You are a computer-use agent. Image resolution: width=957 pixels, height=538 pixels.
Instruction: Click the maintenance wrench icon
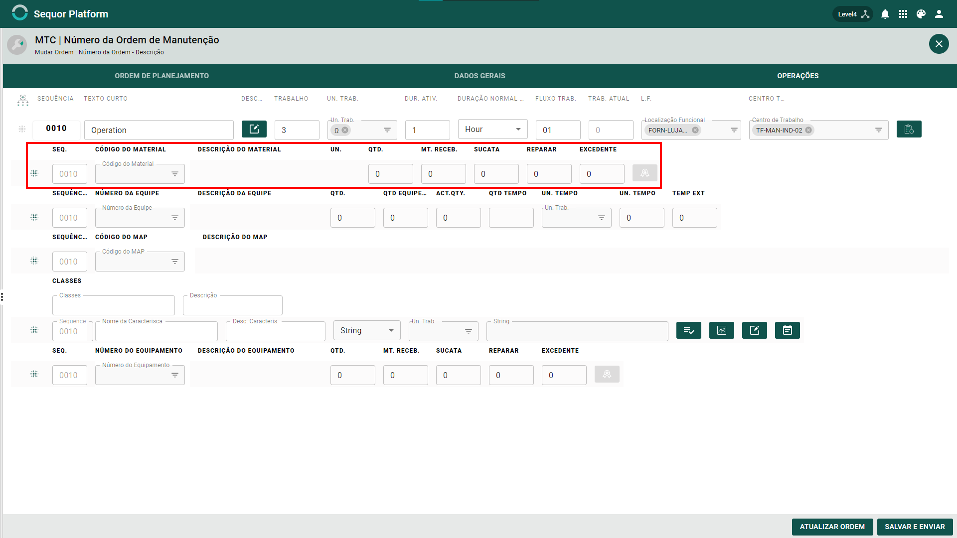click(x=17, y=45)
